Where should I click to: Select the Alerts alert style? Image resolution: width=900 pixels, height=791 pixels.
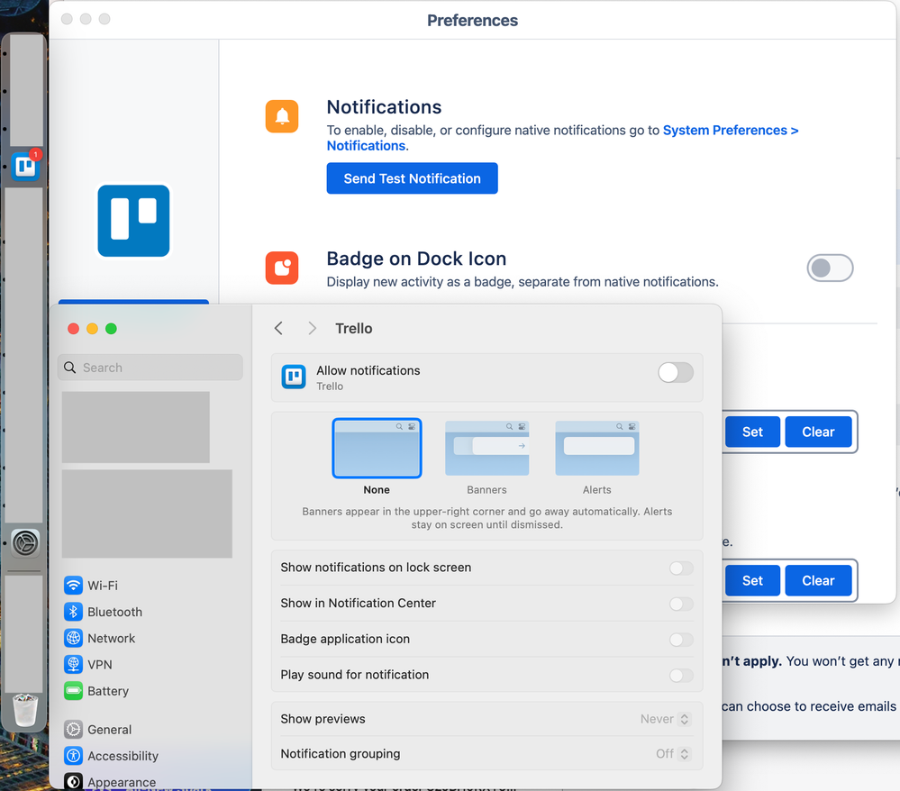[x=597, y=449]
